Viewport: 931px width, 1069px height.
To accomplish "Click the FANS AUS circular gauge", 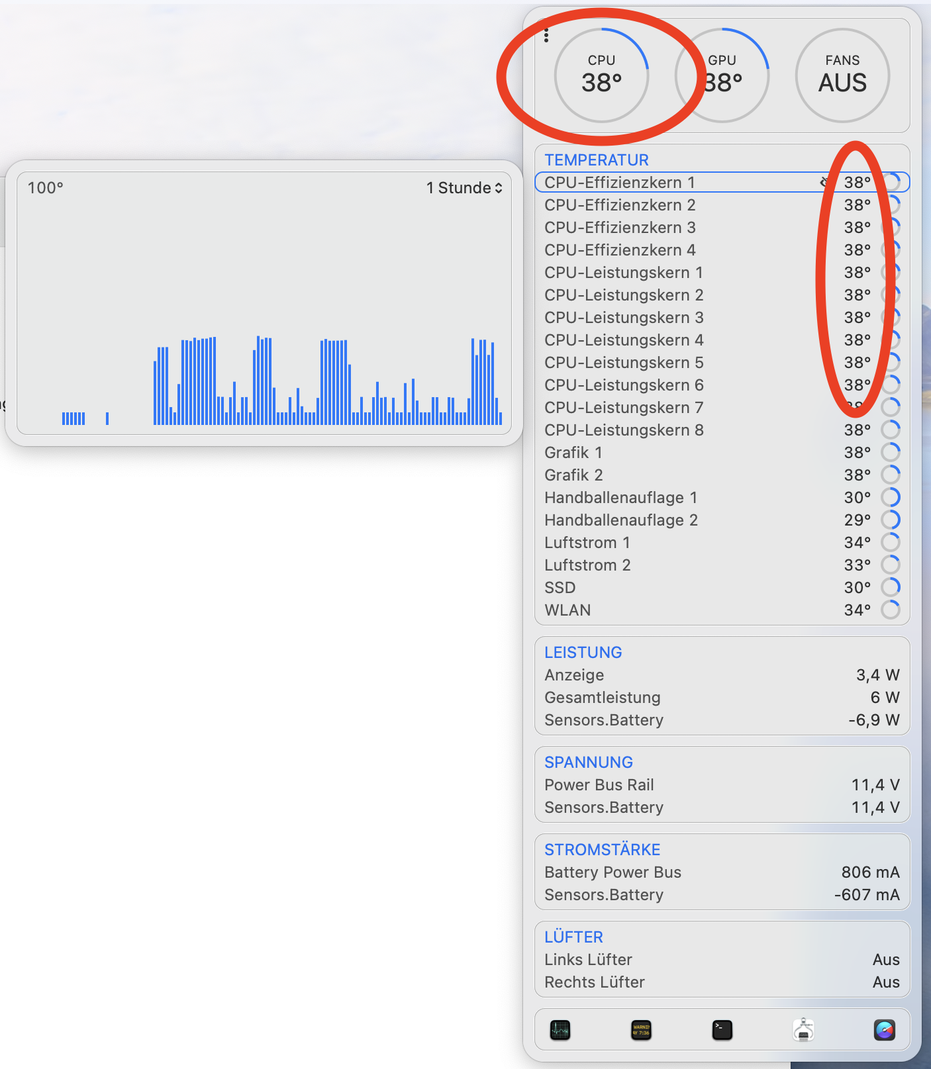I will [x=842, y=75].
